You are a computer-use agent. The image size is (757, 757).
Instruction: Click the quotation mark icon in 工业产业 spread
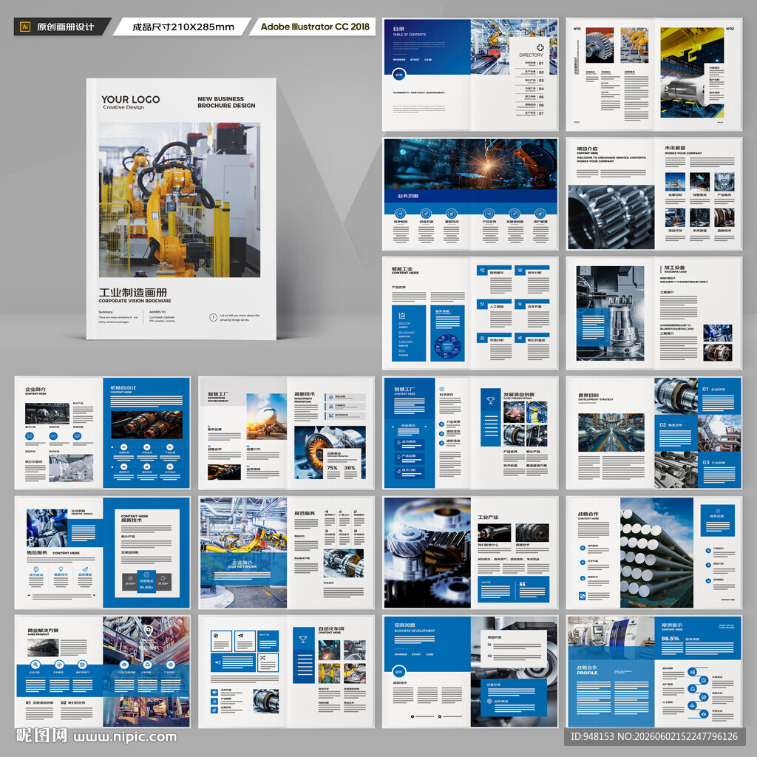click(x=523, y=584)
